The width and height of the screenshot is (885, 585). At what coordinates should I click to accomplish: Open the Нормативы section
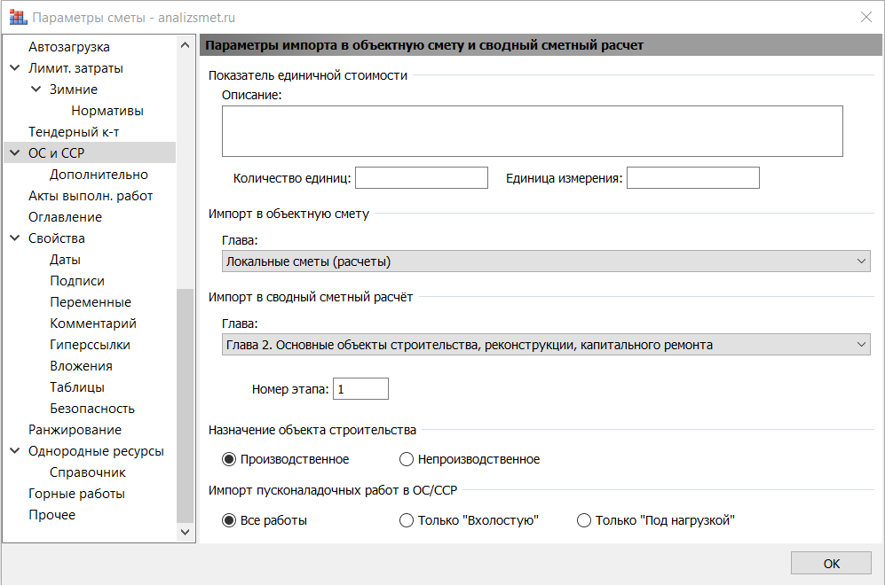[107, 111]
